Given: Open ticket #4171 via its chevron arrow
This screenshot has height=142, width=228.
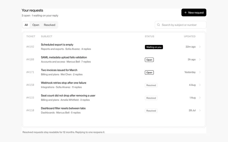Looking at the screenshot, I should 200,72.
